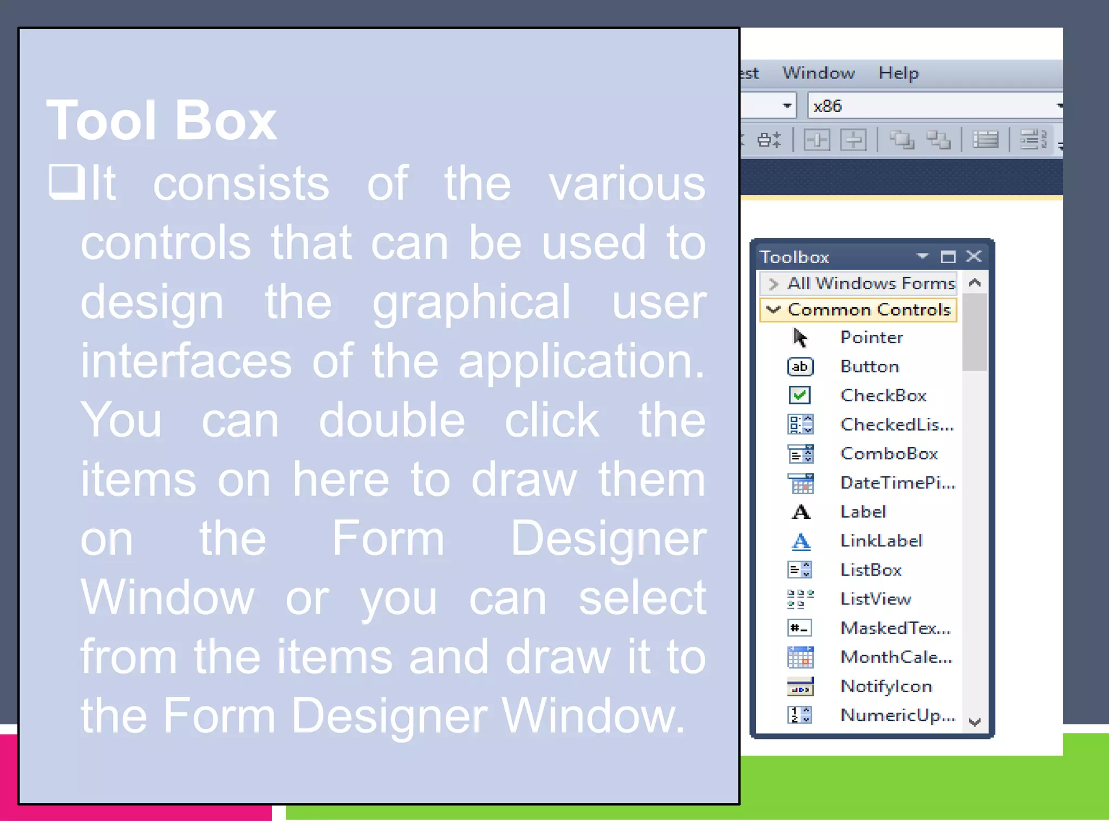Pick the ComboBox control icon

click(x=800, y=453)
